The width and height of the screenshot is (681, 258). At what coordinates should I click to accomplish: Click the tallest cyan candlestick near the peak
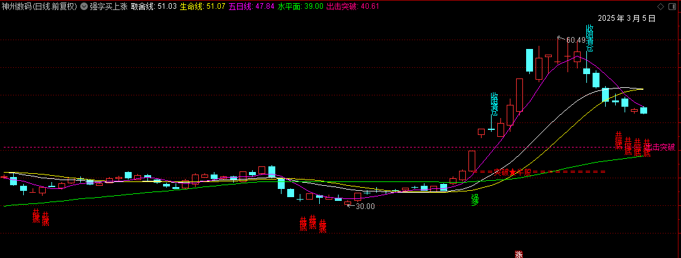click(529, 60)
